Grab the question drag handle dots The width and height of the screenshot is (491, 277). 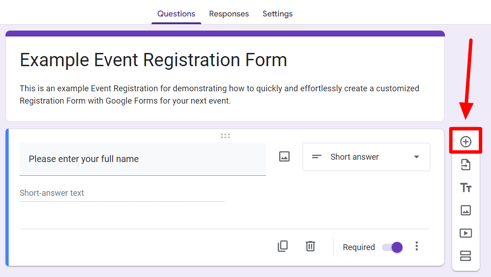click(x=225, y=136)
